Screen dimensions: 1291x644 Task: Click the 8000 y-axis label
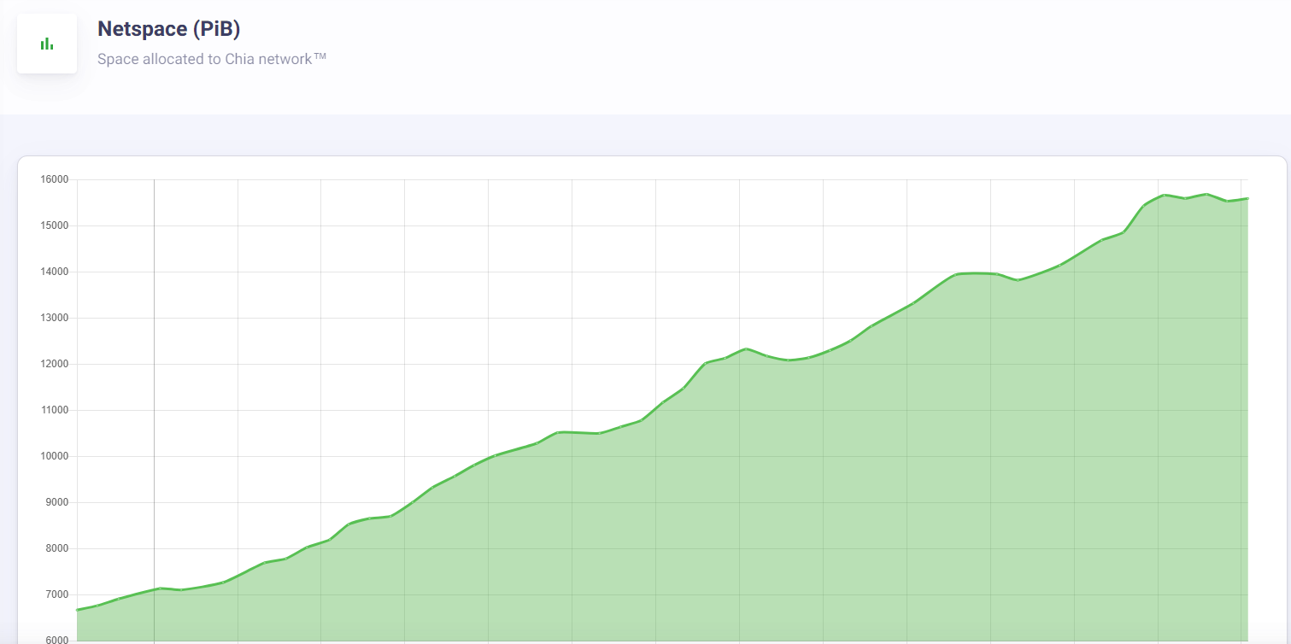pos(56,548)
